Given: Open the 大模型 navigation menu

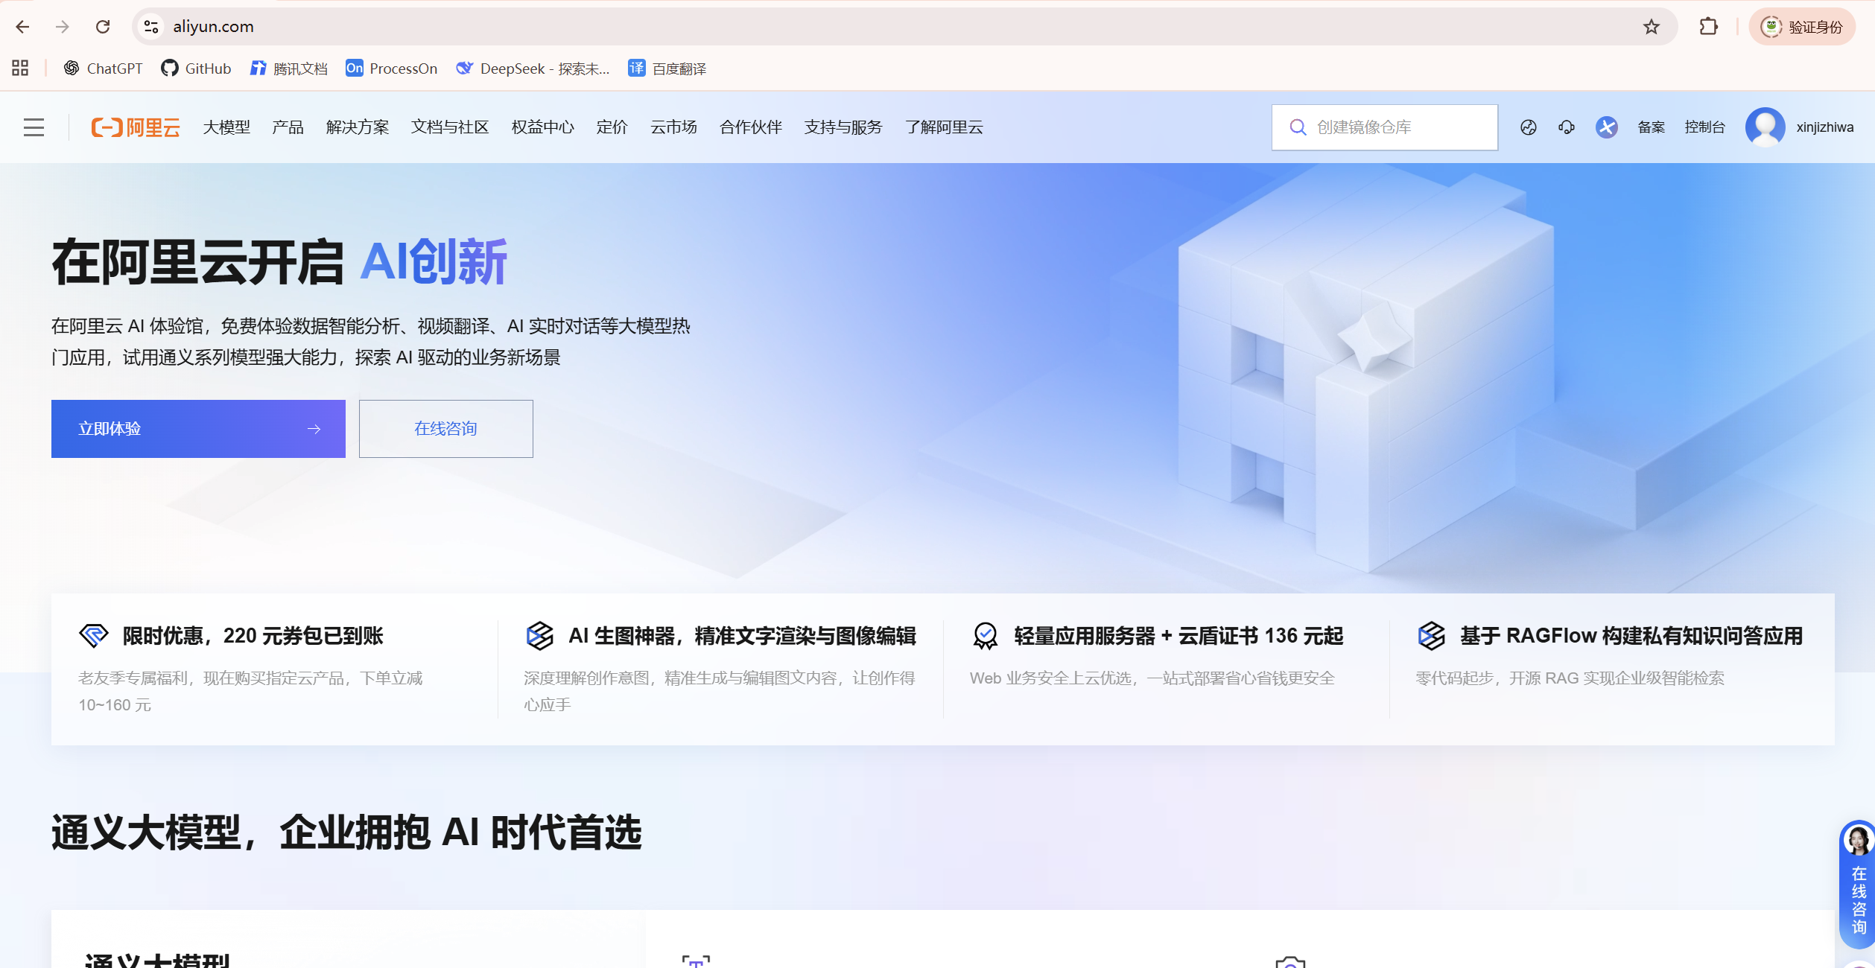Looking at the screenshot, I should tap(226, 127).
